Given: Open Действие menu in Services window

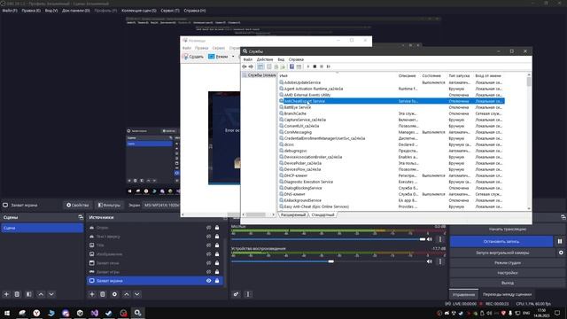Looking at the screenshot, I should tap(265, 59).
